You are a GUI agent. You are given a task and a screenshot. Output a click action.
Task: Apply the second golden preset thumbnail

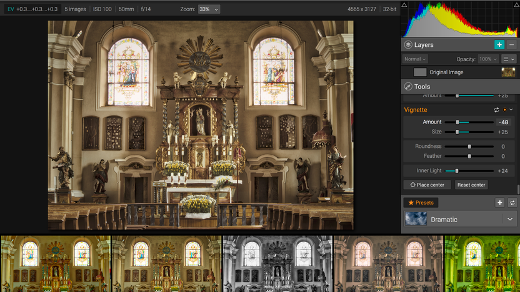(x=166, y=264)
